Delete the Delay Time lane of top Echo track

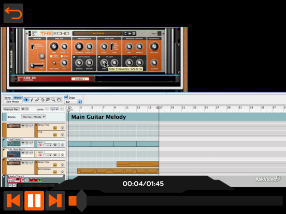click(62, 128)
